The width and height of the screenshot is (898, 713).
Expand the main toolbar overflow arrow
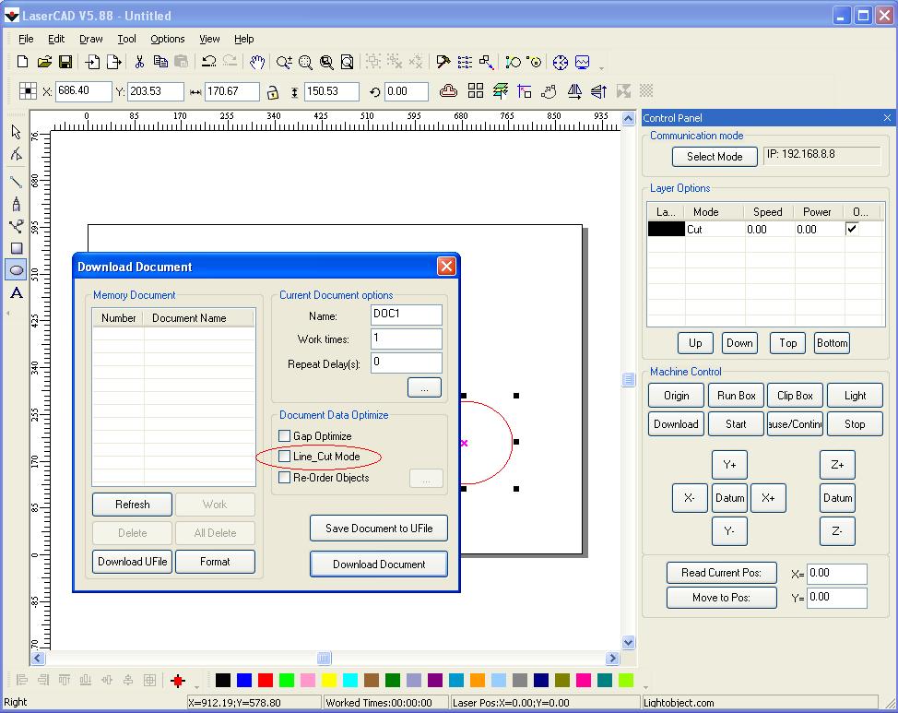[602, 67]
